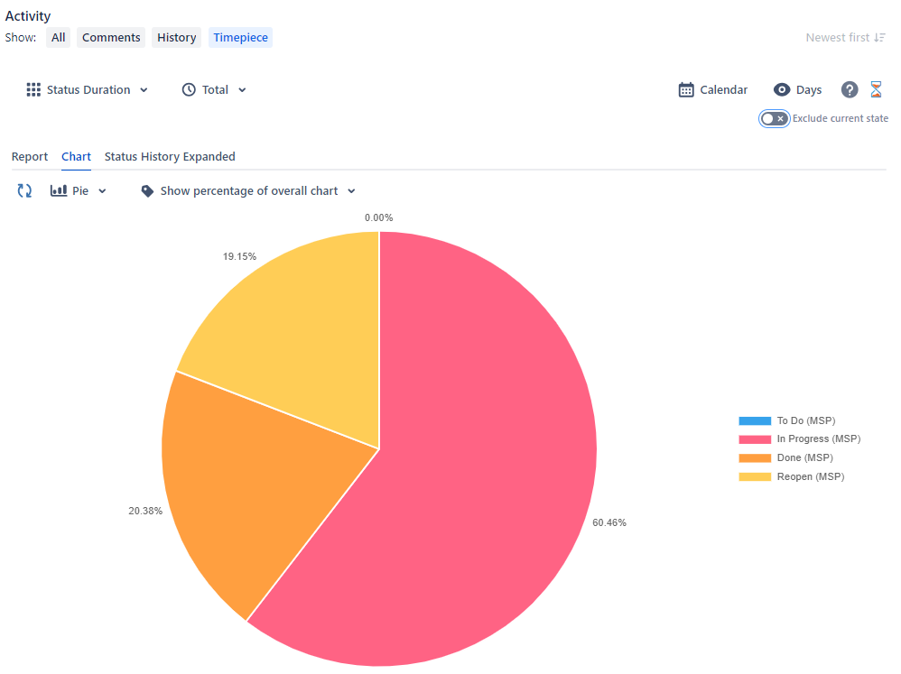Open the Status History Expanded tab
The image size is (901, 674).
(x=170, y=156)
